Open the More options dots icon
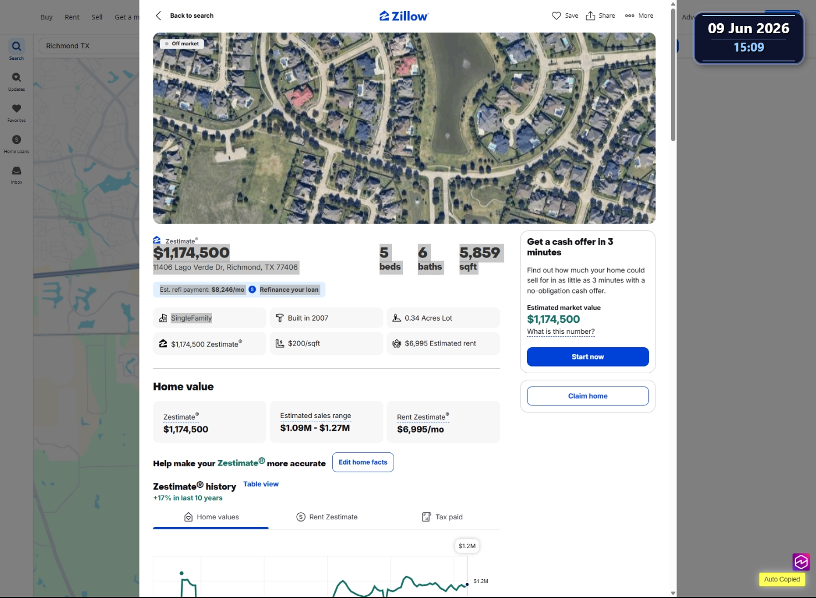This screenshot has width=816, height=598. click(x=629, y=16)
